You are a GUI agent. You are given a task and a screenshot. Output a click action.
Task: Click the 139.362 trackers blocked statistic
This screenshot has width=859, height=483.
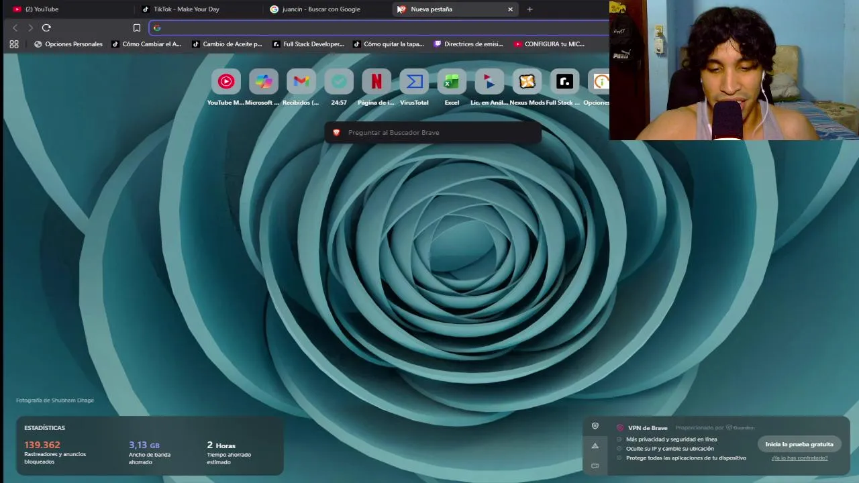[x=42, y=445]
